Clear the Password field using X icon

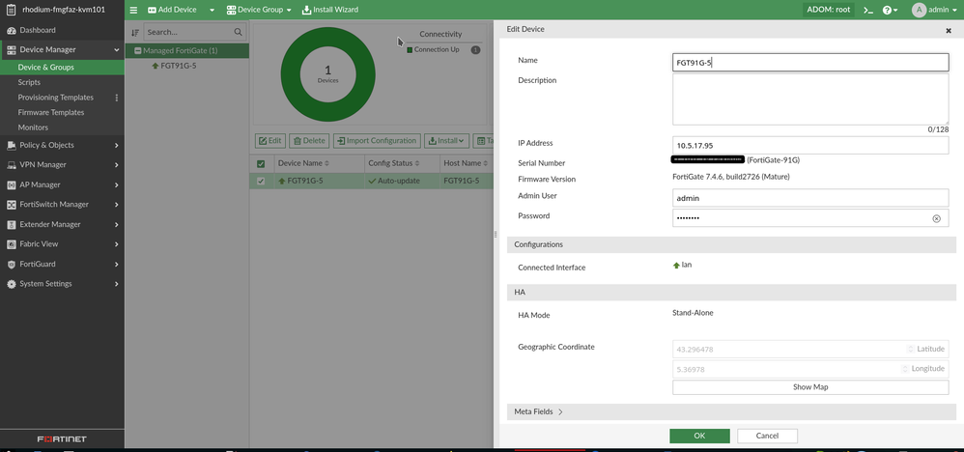pyautogui.click(x=936, y=218)
